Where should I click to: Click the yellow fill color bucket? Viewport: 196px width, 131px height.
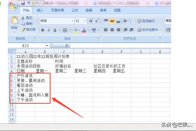[75, 30]
